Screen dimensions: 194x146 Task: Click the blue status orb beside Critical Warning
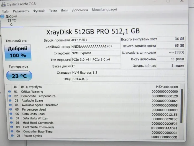[x=9, y=92]
